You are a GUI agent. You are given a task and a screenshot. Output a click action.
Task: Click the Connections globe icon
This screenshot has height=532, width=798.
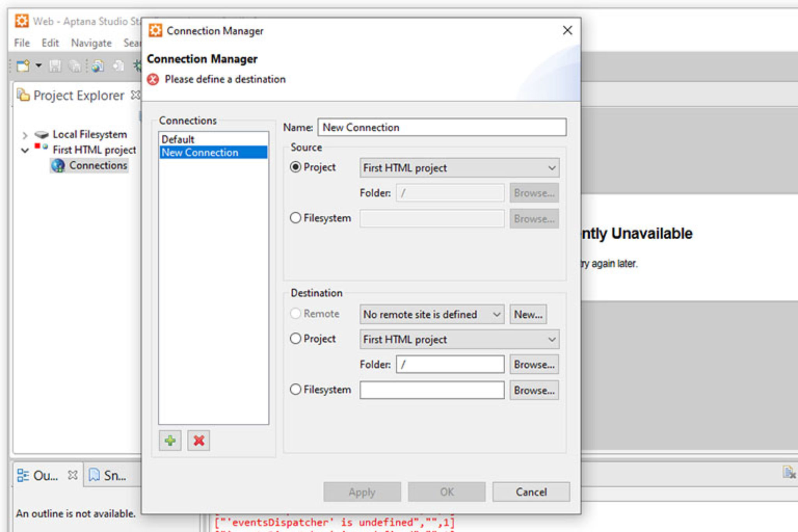click(x=58, y=166)
